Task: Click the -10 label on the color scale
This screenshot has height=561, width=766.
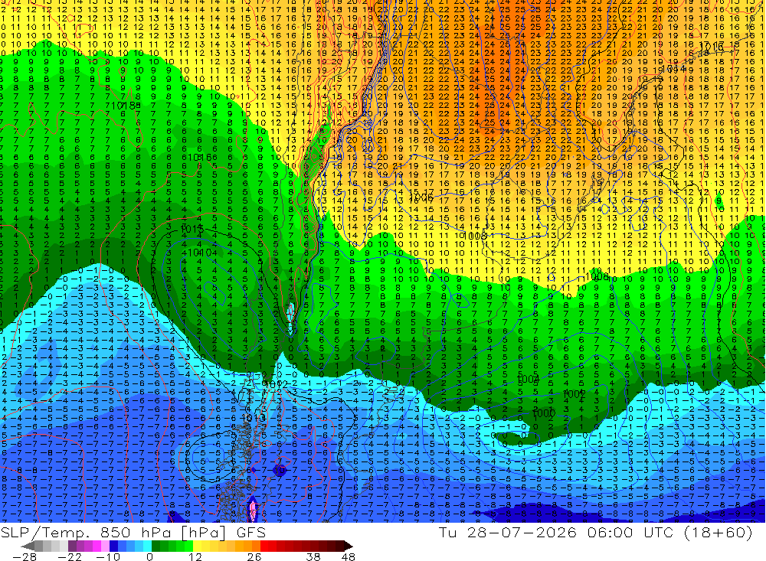Action: 108,556
